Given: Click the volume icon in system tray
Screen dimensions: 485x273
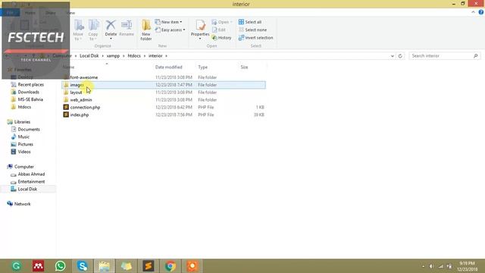Looking at the screenshot, I should click(431, 266).
